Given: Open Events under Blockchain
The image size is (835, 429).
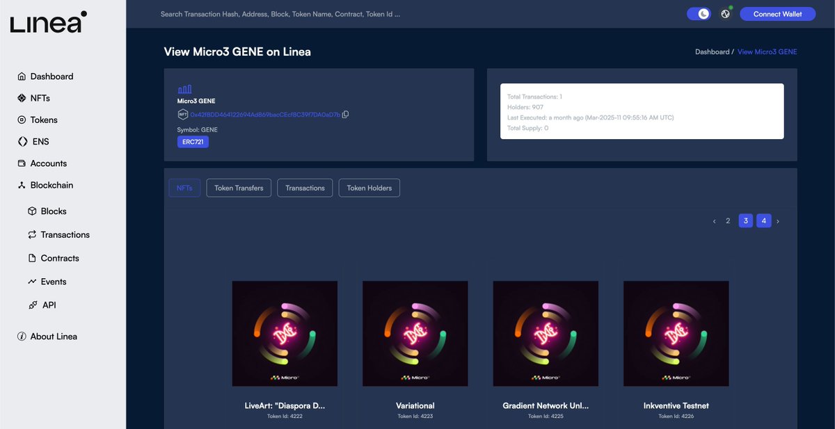Looking at the screenshot, I should (54, 282).
